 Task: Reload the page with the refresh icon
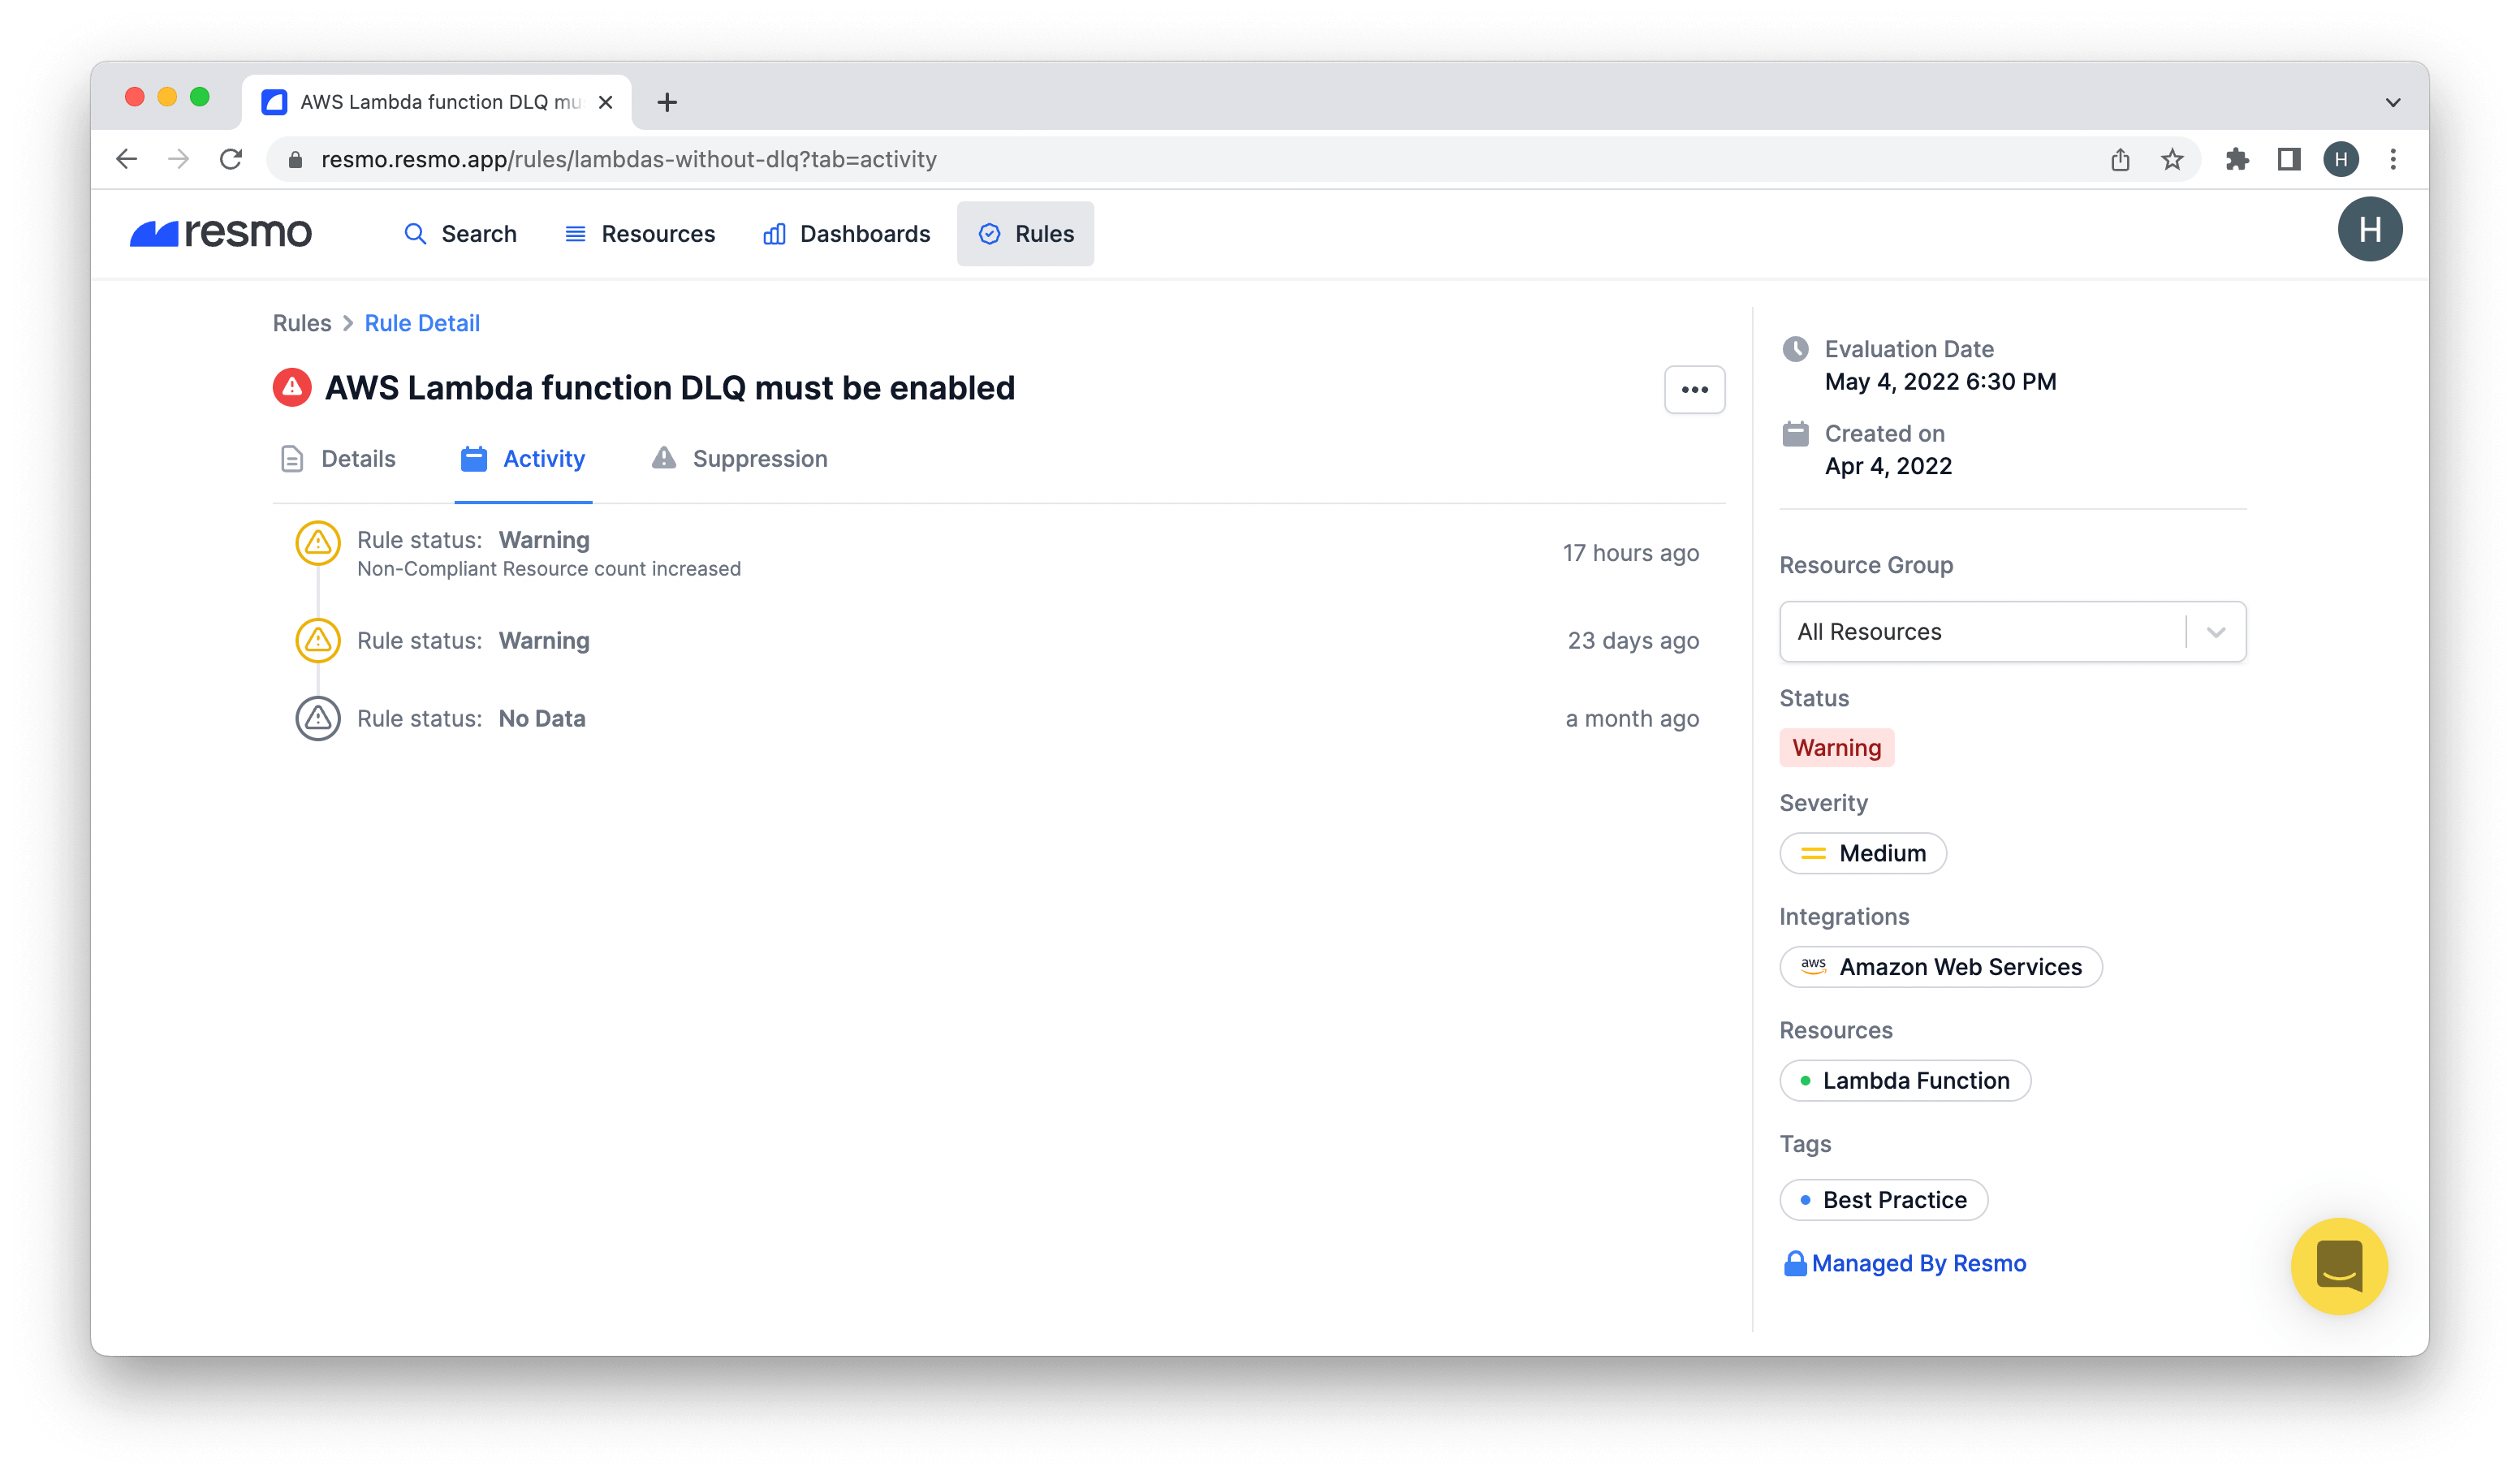tap(231, 159)
